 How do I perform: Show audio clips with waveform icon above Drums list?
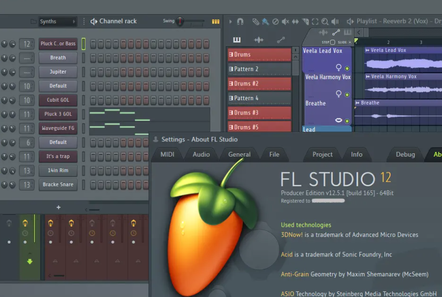(x=259, y=40)
